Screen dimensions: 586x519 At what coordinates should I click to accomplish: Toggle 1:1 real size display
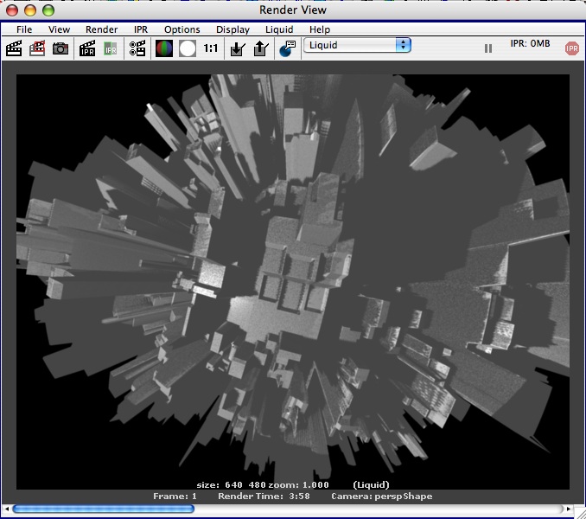pyautogui.click(x=211, y=48)
